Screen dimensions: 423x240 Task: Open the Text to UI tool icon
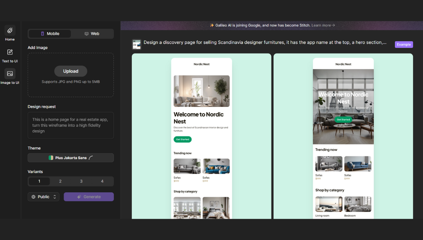coord(10,52)
